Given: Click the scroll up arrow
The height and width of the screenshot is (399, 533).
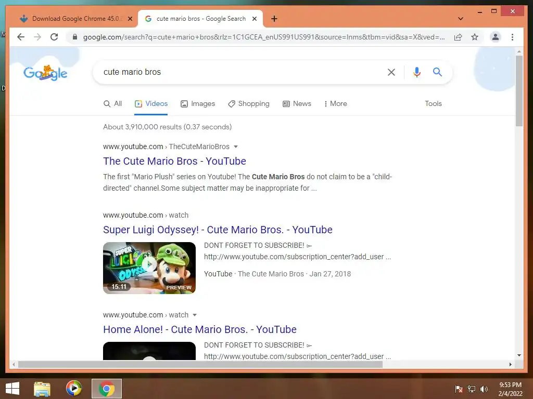Looking at the screenshot, I should [x=519, y=51].
